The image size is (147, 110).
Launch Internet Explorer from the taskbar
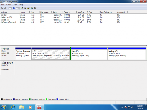[x=13, y=107]
